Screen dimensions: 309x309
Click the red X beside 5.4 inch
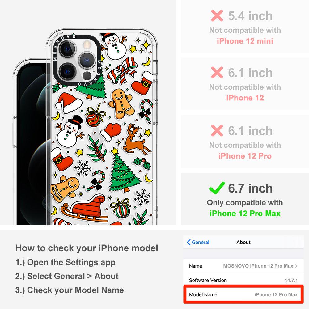coord(217,15)
